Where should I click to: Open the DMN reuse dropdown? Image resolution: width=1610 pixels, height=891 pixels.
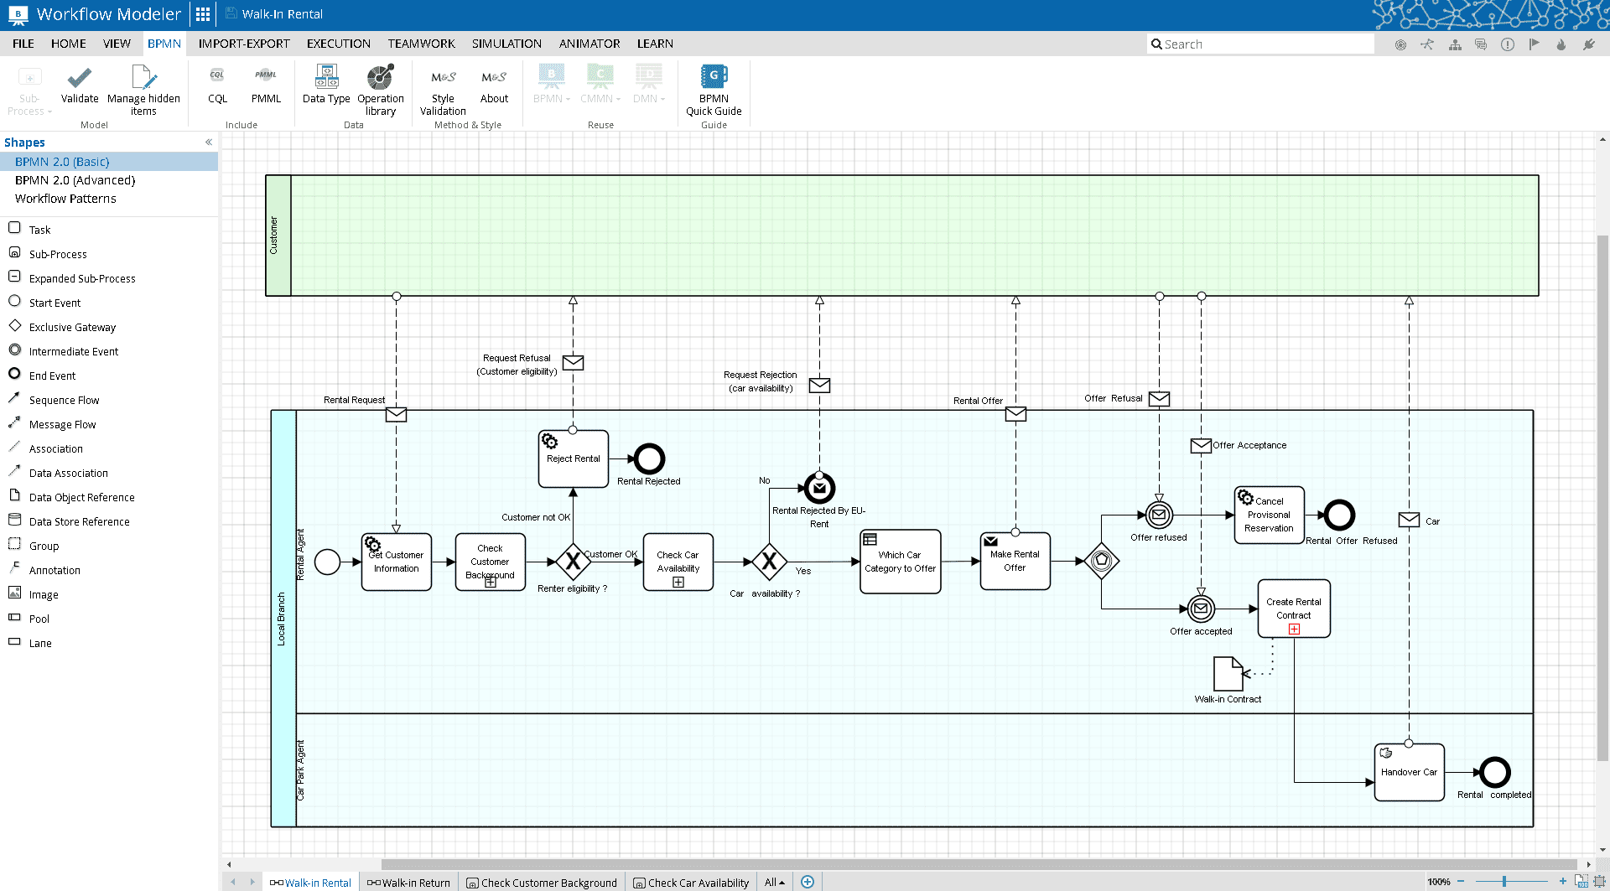[x=649, y=84]
